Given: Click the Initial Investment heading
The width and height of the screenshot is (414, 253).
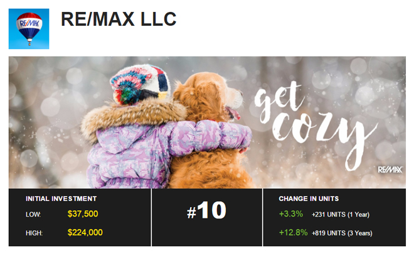Looking at the screenshot, I should click(61, 198).
